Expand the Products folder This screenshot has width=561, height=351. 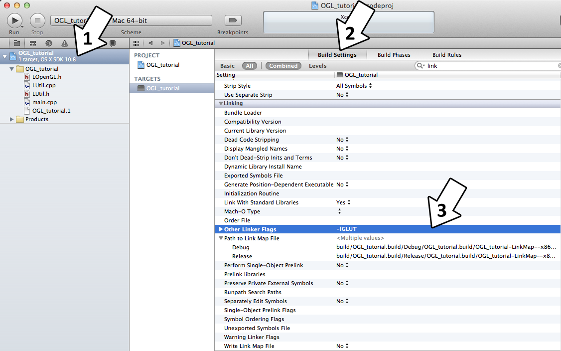pos(12,119)
